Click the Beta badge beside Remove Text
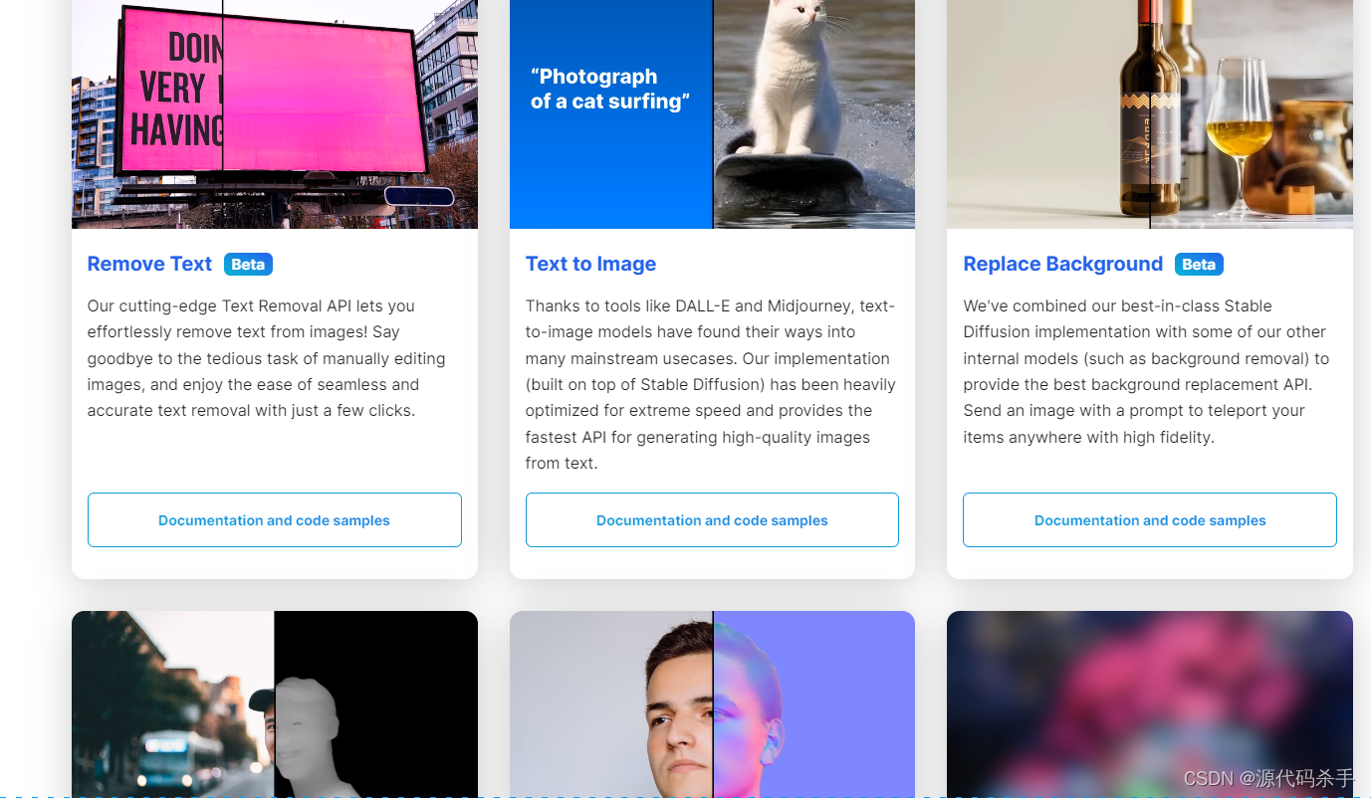 pos(248,264)
